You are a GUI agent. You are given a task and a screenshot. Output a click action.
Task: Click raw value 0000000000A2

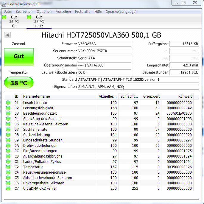pyautogui.click(x=179, y=108)
